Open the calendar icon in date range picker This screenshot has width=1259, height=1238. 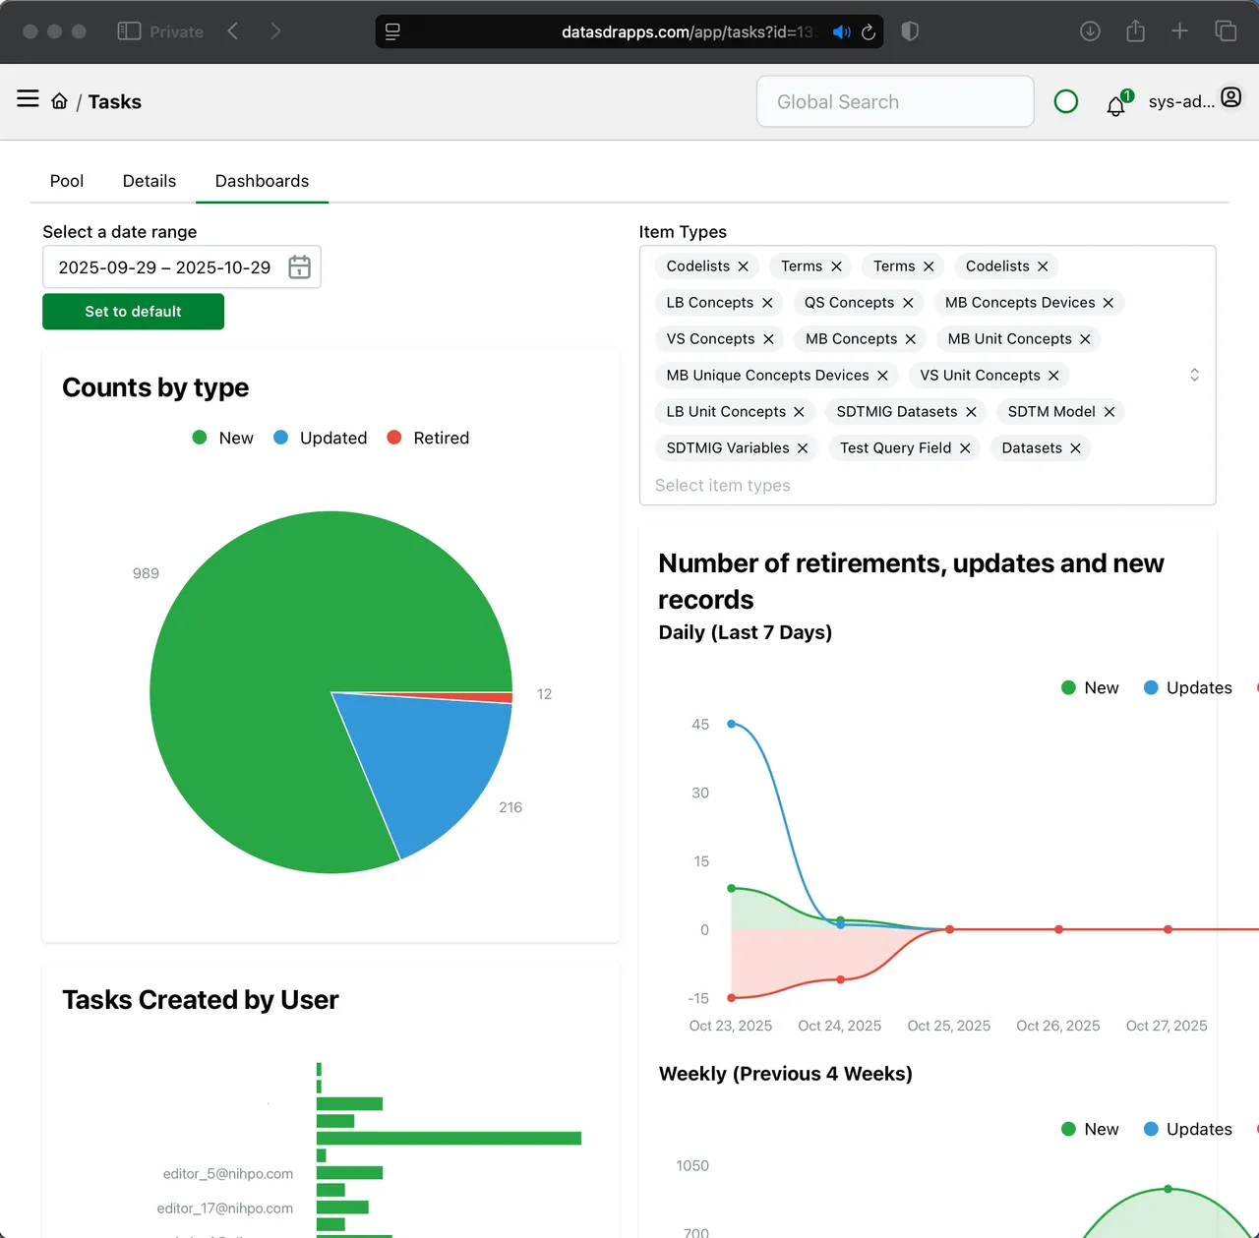(x=299, y=266)
